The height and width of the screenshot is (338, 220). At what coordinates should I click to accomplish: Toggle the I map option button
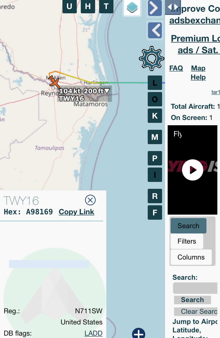(155, 175)
